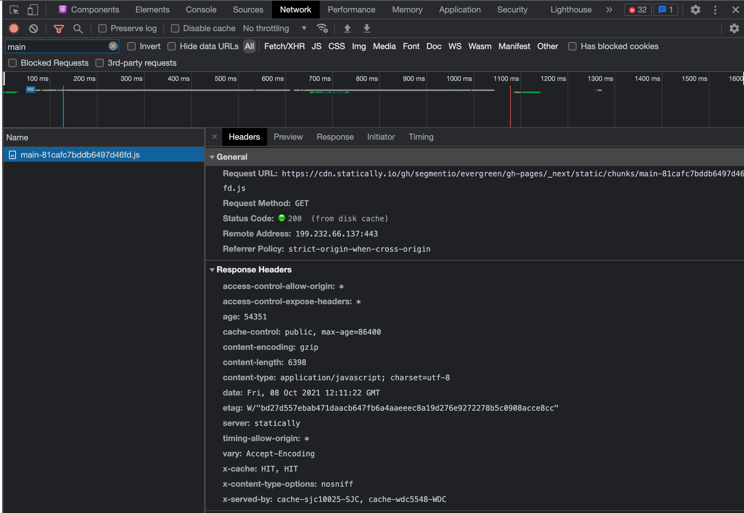Clear the network log
744x513 pixels.
tap(34, 28)
